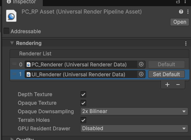191x140 pixels.
Task: Open the Inspector tab's three-dot menu
Action: [185, 2]
